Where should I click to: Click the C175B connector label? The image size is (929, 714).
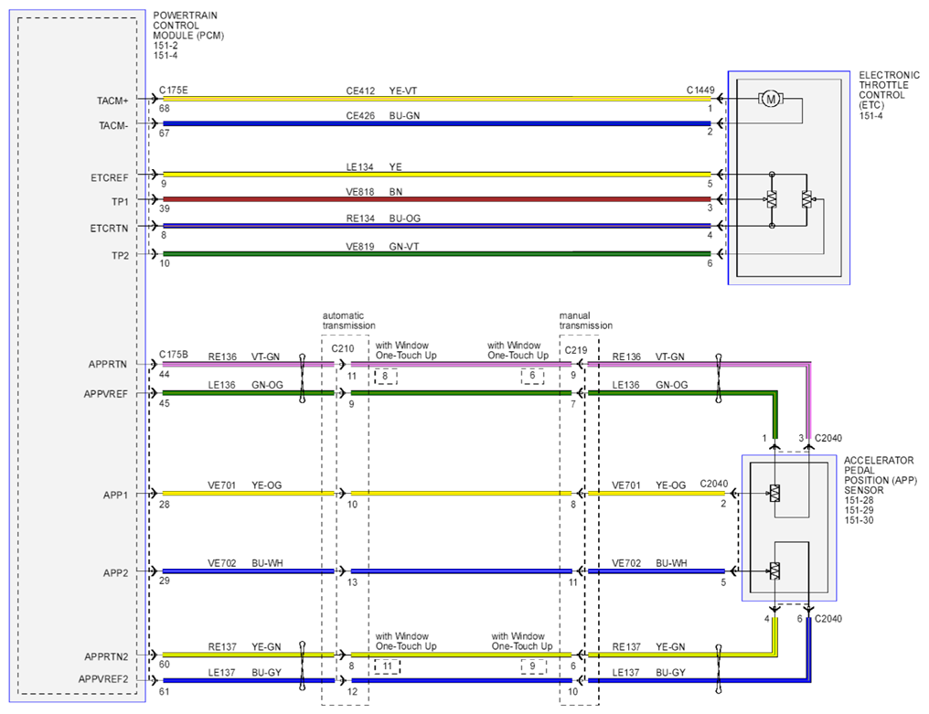(173, 355)
